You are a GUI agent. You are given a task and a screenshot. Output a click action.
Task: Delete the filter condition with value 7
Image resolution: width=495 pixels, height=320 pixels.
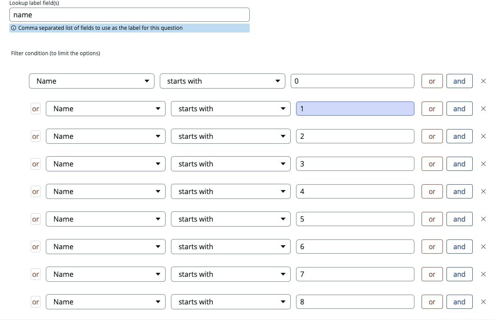point(483,274)
